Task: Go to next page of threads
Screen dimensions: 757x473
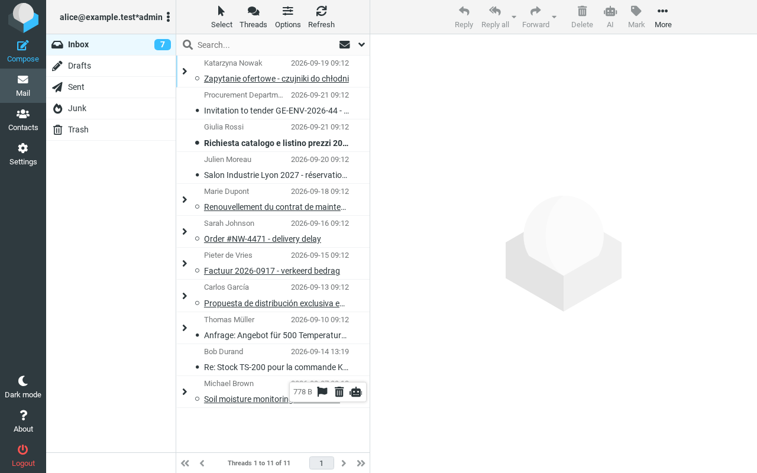Action: 344,463
